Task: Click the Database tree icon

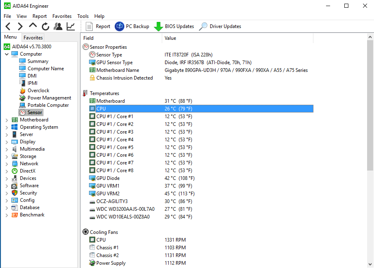Action: (x=15, y=207)
